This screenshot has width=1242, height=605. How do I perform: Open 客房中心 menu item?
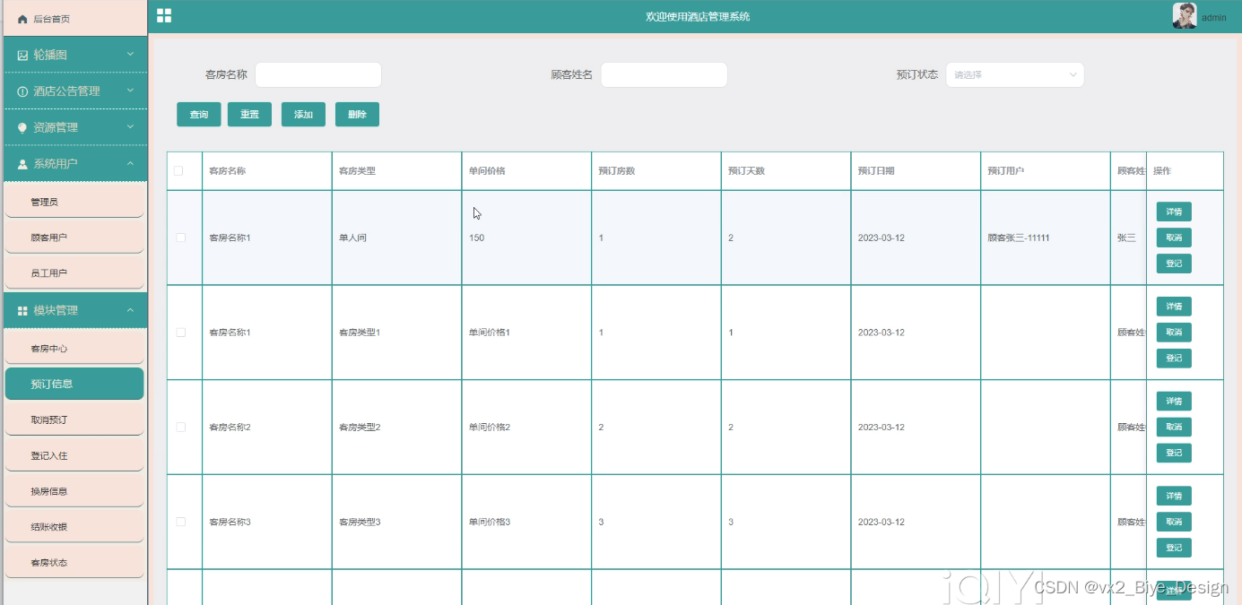point(74,349)
